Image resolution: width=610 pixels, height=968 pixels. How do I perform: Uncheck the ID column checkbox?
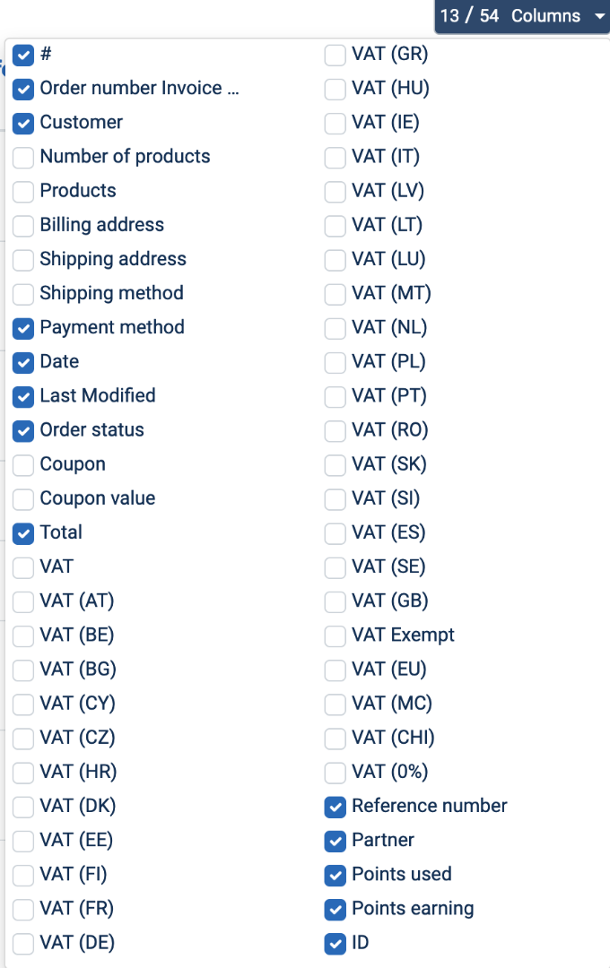335,943
